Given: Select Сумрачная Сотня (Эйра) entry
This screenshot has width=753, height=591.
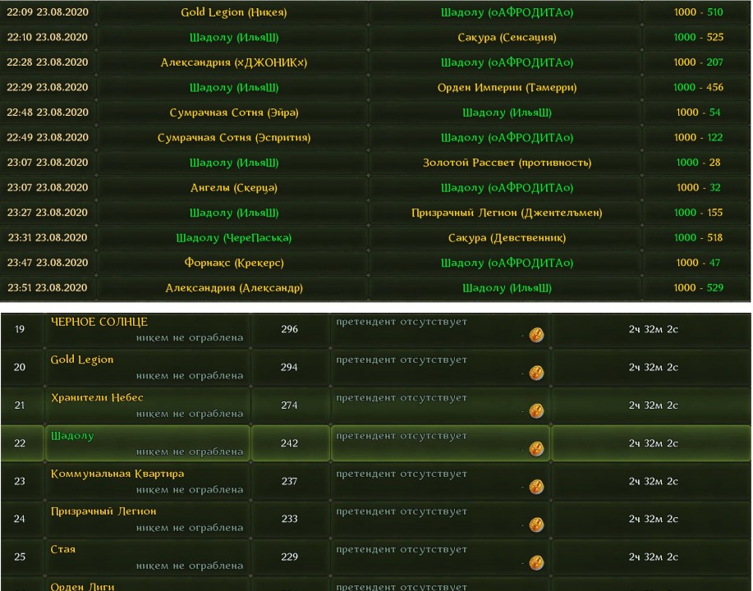Looking at the screenshot, I should pyautogui.click(x=234, y=112).
